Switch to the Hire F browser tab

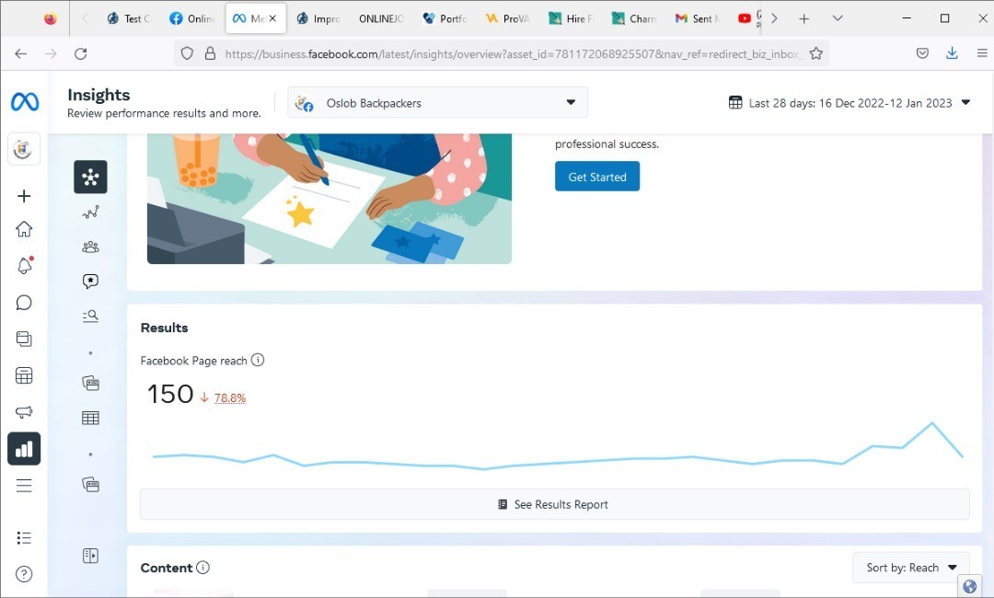tap(572, 18)
